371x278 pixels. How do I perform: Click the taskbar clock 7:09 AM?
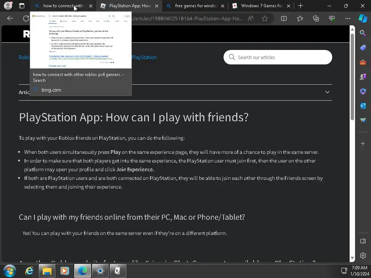(x=359, y=268)
